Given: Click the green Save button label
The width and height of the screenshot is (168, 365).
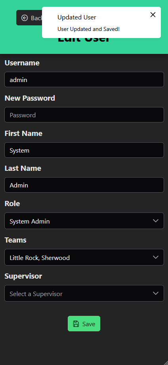Looking at the screenshot, I should pyautogui.click(x=89, y=324).
